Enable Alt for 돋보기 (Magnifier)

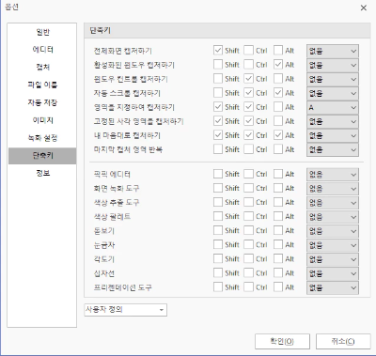(278, 230)
